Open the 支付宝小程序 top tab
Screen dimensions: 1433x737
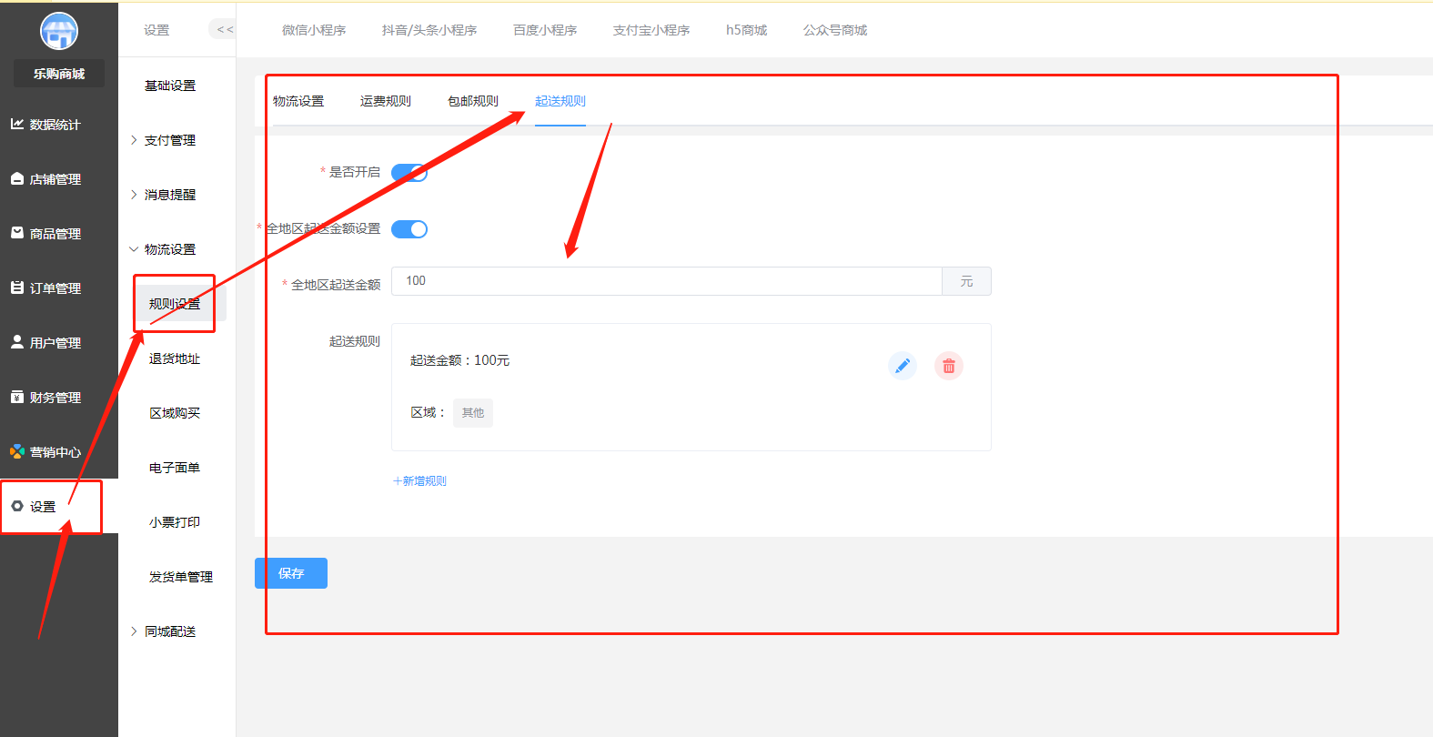point(651,30)
